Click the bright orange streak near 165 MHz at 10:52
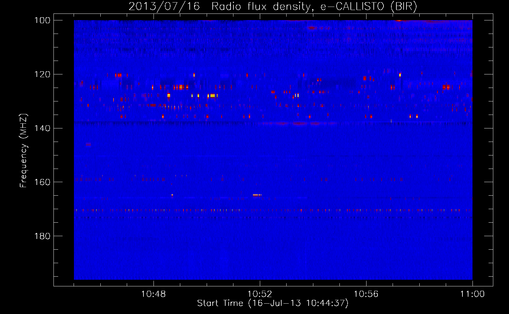Screen dimensions: 509x314 coord(257,195)
